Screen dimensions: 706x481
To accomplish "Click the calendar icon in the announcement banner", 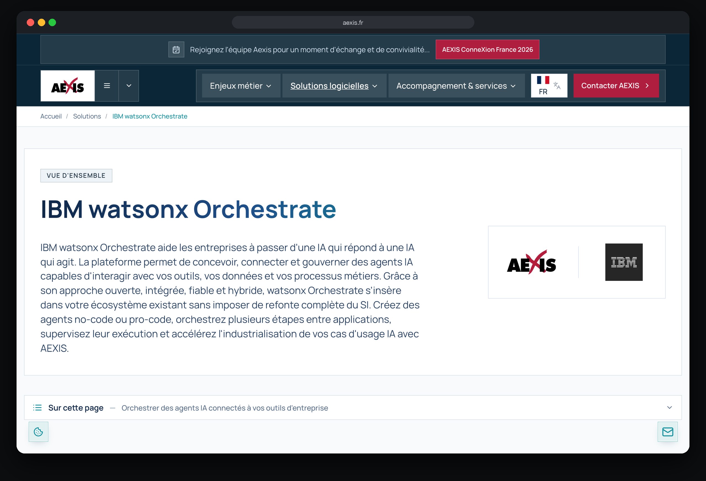I will tap(176, 50).
